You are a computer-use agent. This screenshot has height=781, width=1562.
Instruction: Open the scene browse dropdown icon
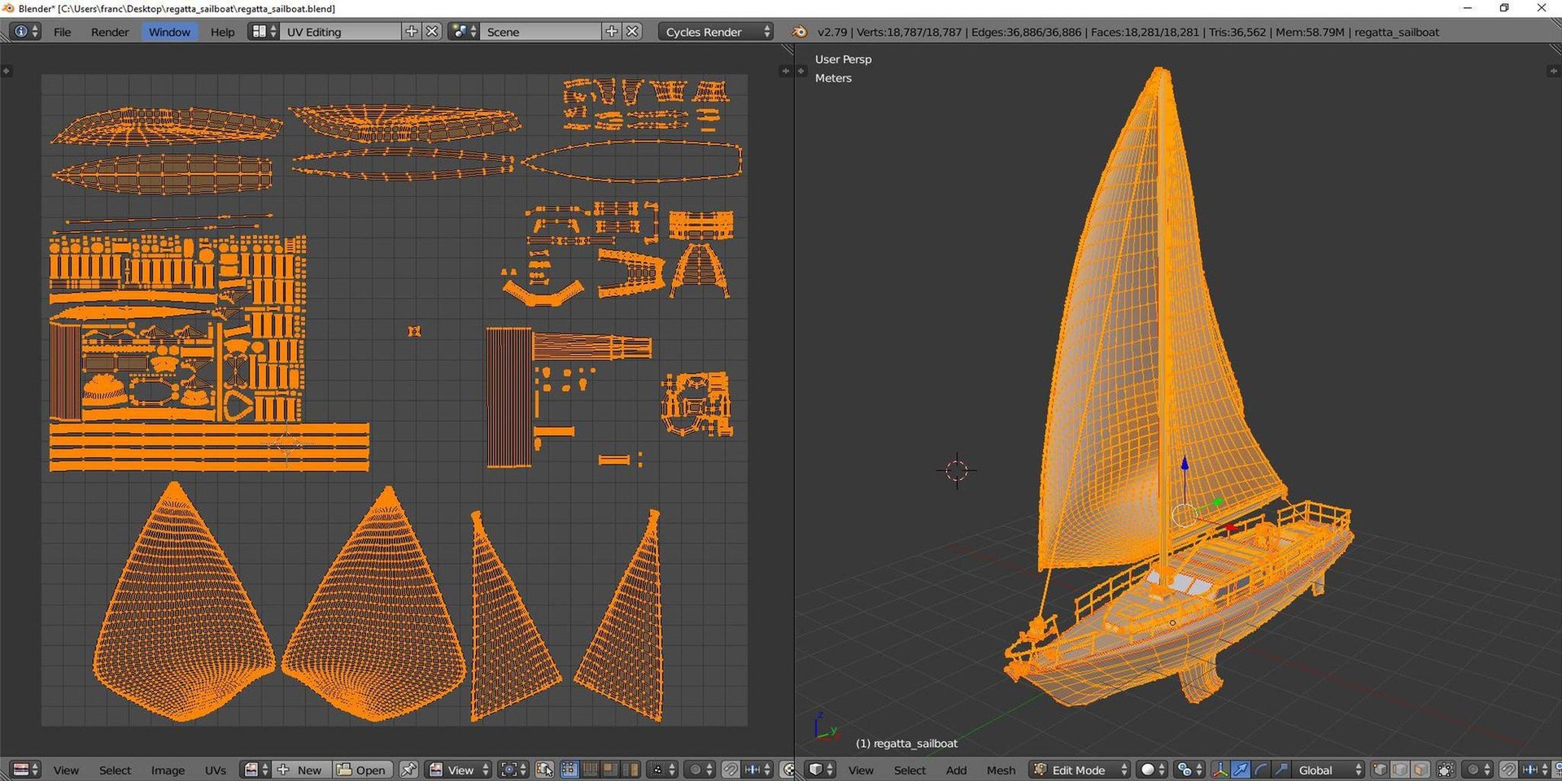click(x=464, y=32)
